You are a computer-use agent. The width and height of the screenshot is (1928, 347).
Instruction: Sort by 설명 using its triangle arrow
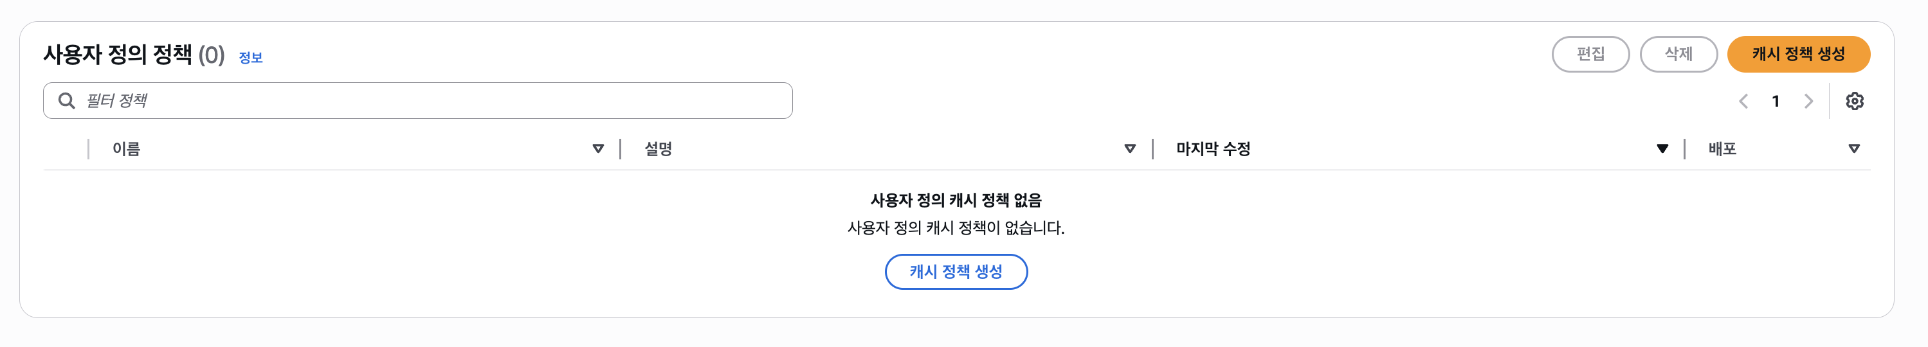pos(1130,149)
